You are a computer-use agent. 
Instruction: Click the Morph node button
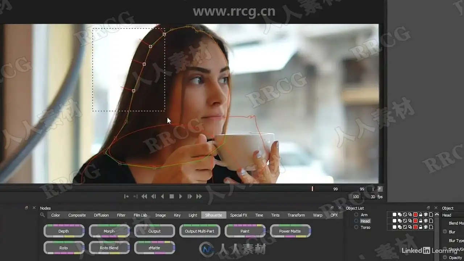(109, 231)
